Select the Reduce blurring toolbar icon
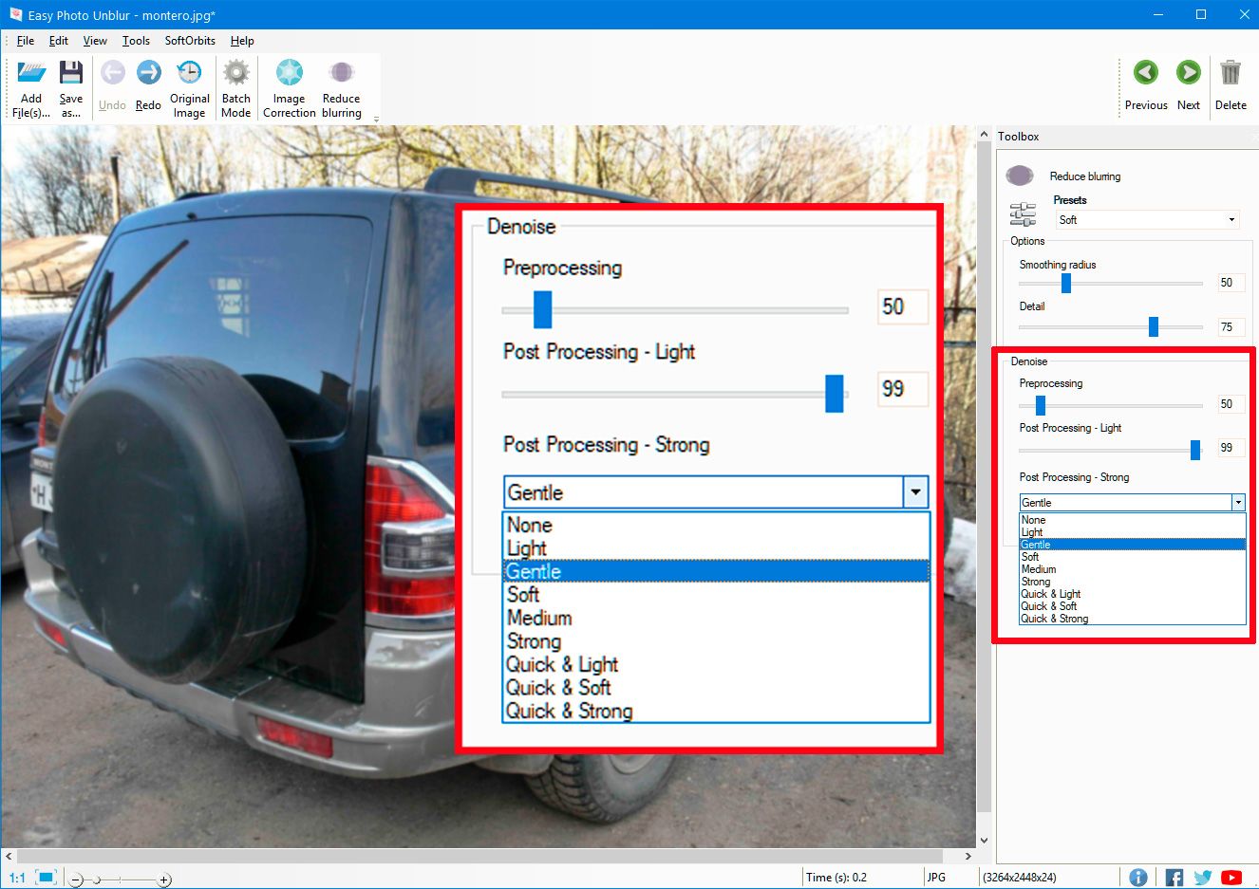This screenshot has height=889, width=1259. [341, 74]
